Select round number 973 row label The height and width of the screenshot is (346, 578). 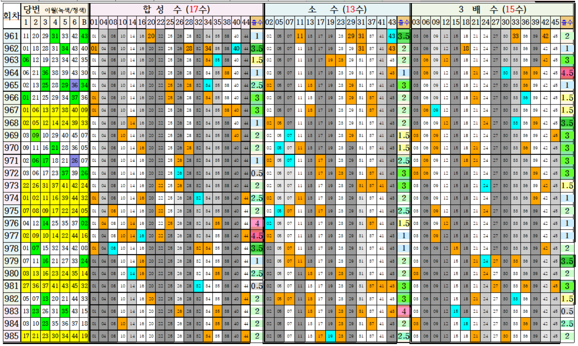point(12,186)
